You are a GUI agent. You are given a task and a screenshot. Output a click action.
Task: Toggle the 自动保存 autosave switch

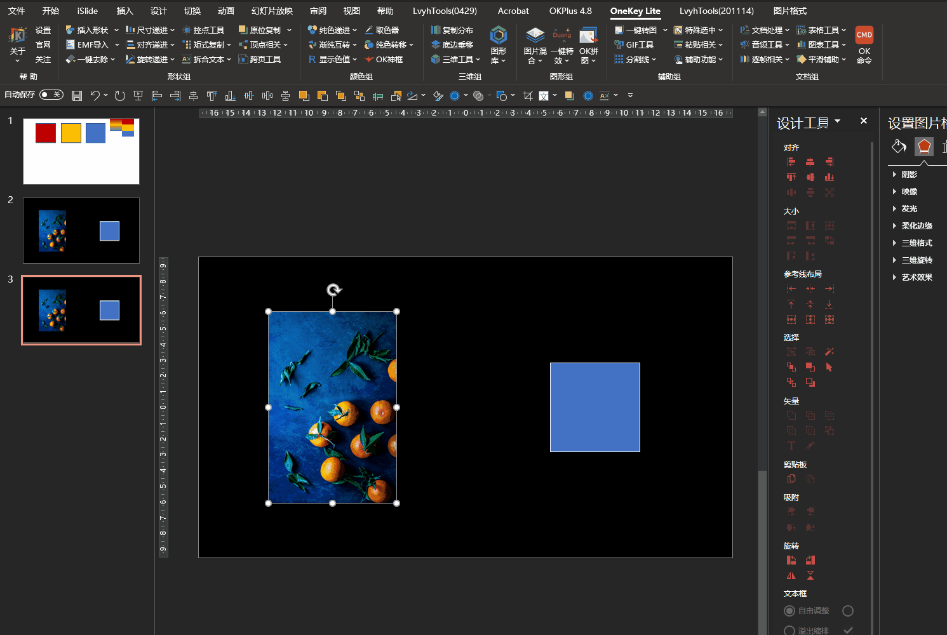coord(51,95)
